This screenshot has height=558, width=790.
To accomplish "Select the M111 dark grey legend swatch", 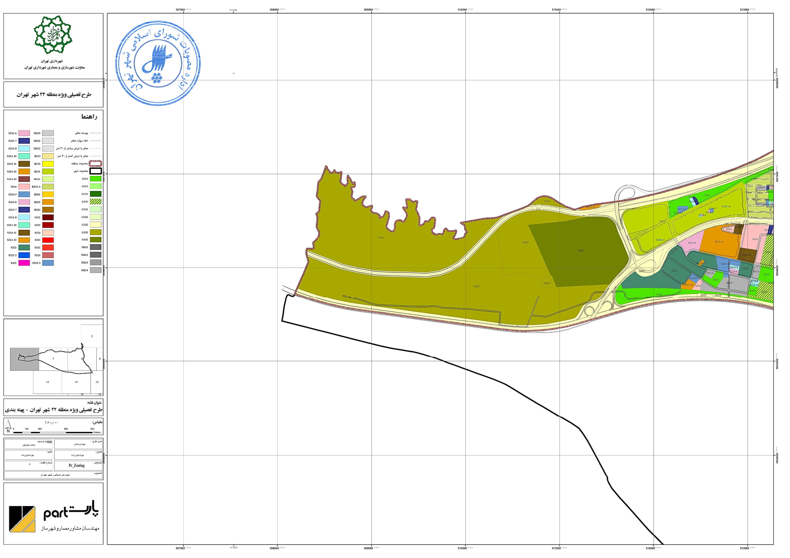I will [x=95, y=247].
